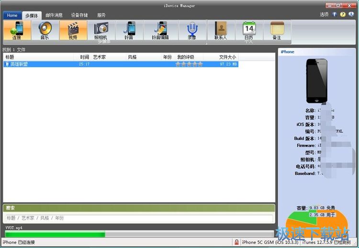Click the 找到 1 文件 count label
Screen dimensions: 359x248
[14, 50]
